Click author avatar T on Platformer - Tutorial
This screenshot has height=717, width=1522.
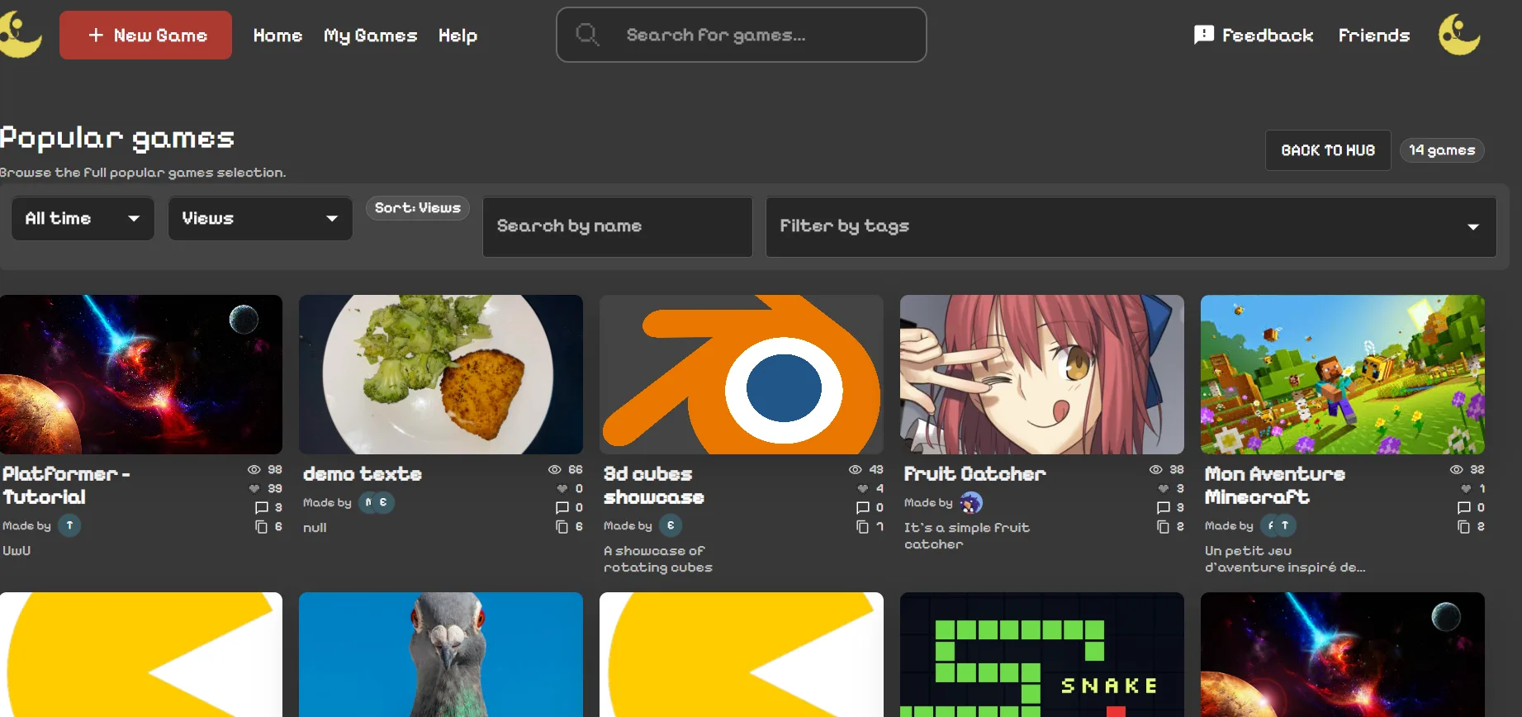click(69, 525)
